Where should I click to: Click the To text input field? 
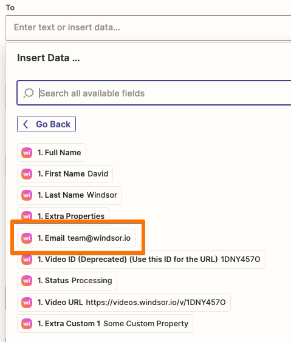[x=148, y=28]
